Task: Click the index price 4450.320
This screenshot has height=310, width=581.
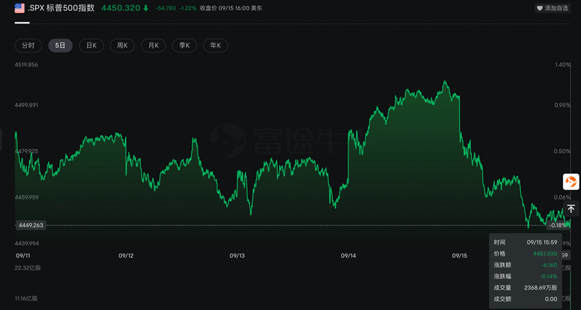Action: coord(121,8)
